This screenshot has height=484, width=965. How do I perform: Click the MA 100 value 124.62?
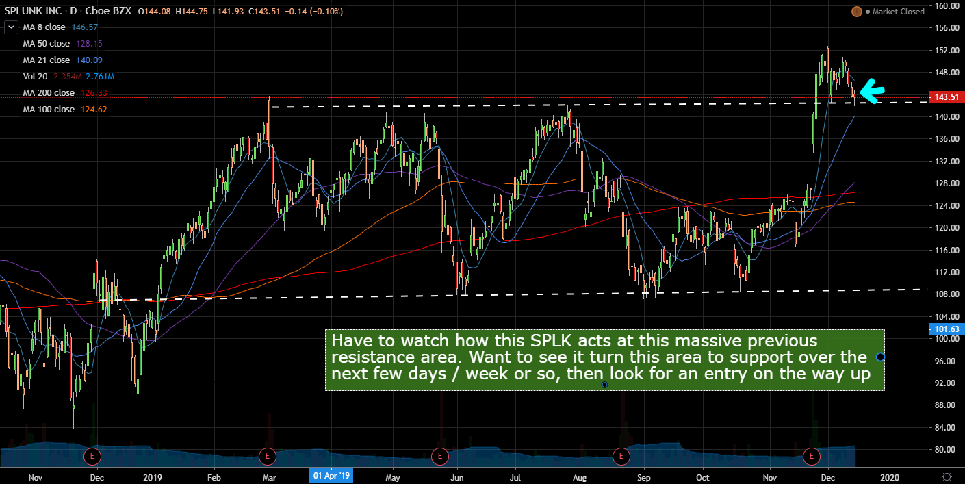click(x=92, y=110)
